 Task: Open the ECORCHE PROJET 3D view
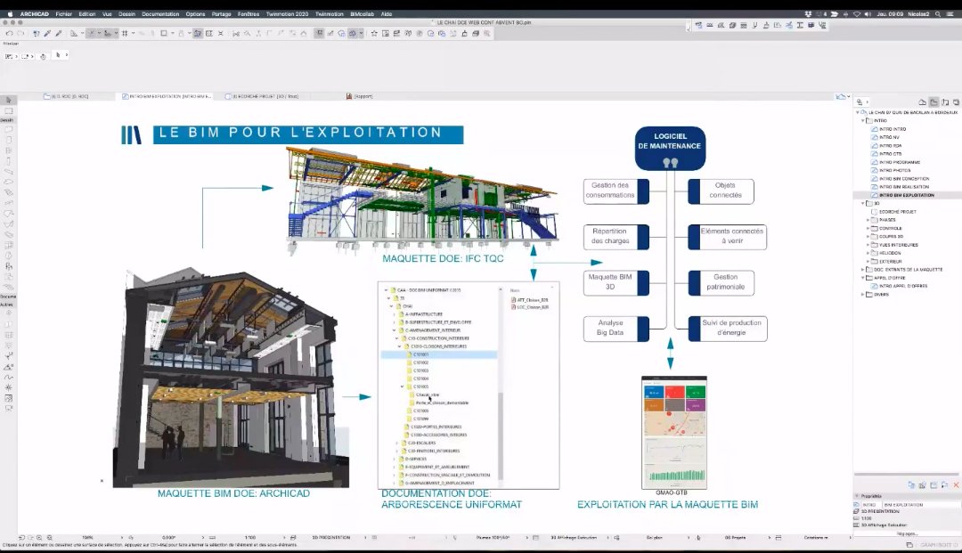pyautogui.click(x=897, y=212)
